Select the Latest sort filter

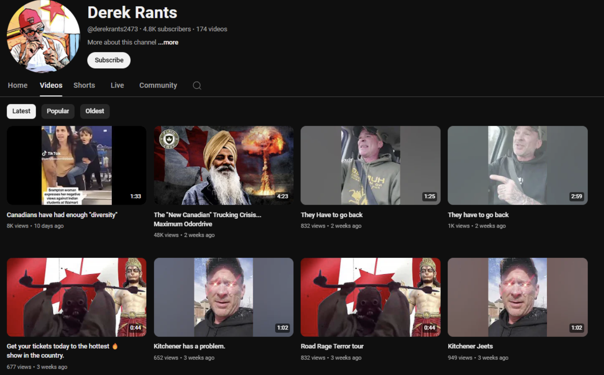21,111
